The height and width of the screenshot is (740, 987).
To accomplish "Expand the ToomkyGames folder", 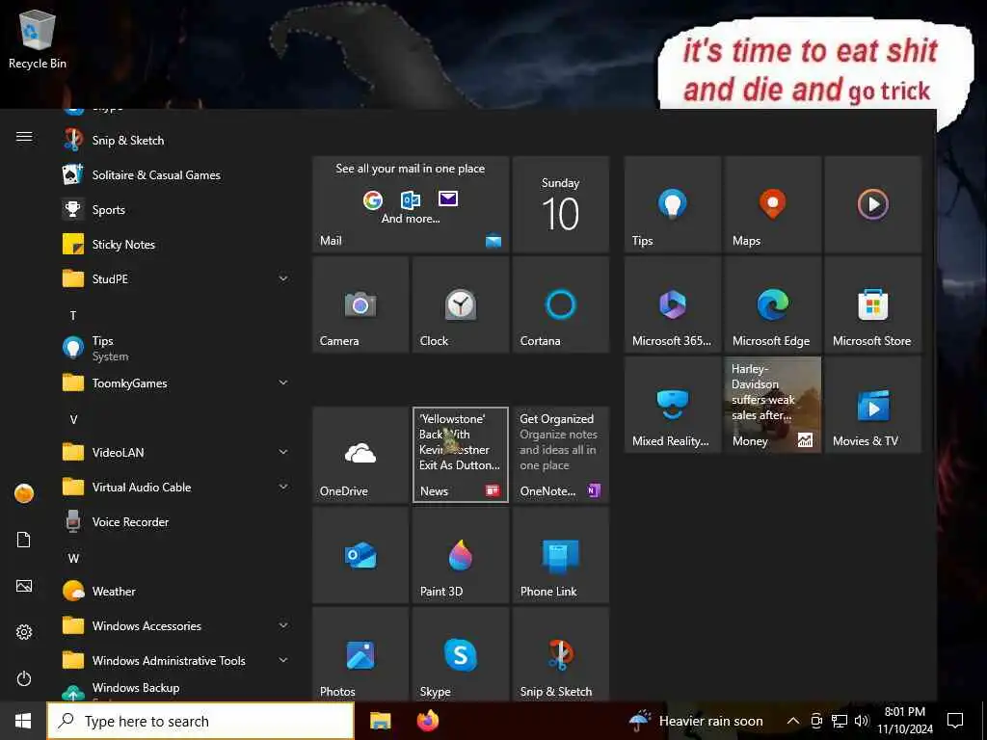I will pos(176,383).
